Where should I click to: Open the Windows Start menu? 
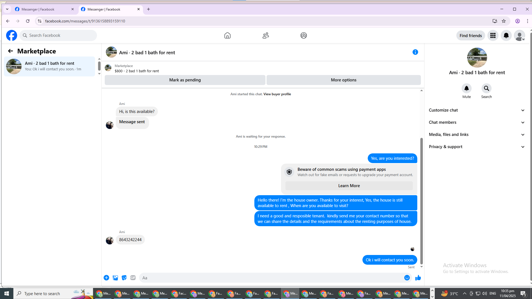7,293
